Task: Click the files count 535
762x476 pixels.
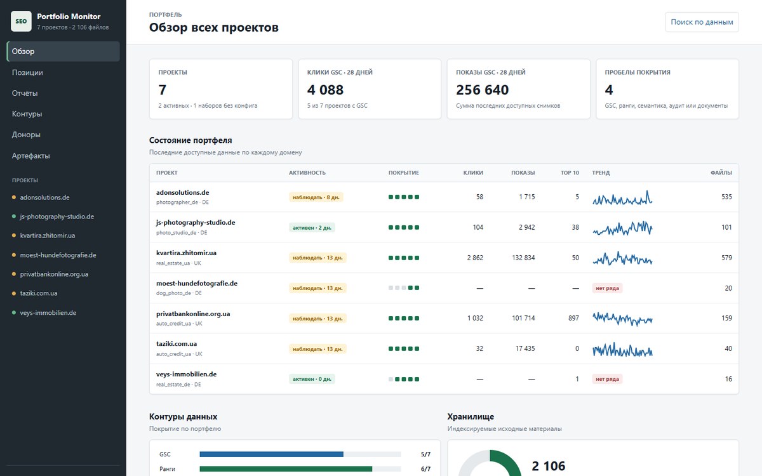Action: [726, 197]
